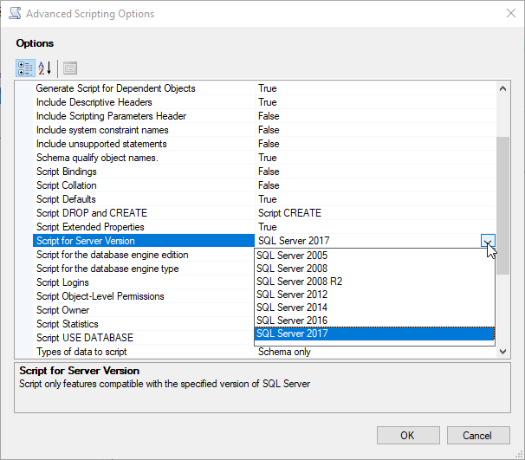The image size is (525, 460).
Task: Click True value of Include Descriptive Headers
Action: [x=375, y=102]
